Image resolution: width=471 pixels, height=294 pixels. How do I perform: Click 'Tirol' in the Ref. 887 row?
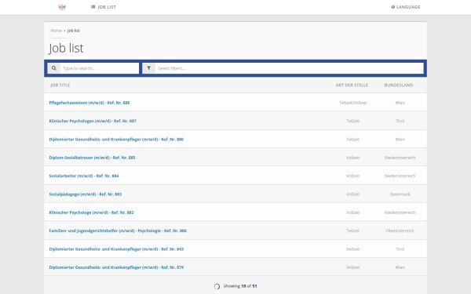tap(400, 121)
